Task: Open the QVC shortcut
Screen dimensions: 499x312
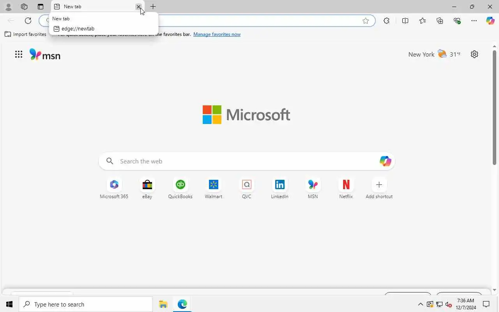Action: [x=246, y=188]
